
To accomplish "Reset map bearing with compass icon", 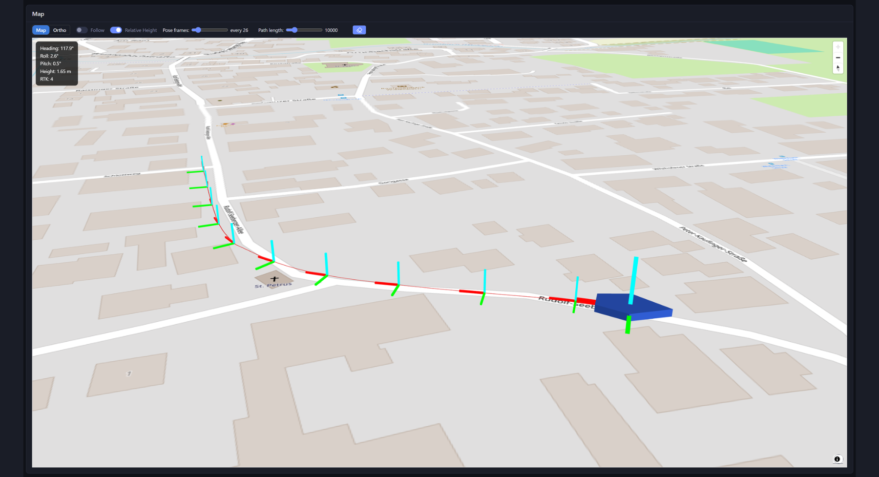I will click(838, 68).
